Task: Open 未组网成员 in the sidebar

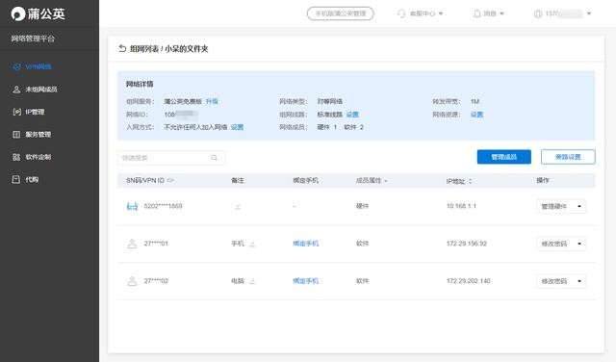Action: point(36,90)
